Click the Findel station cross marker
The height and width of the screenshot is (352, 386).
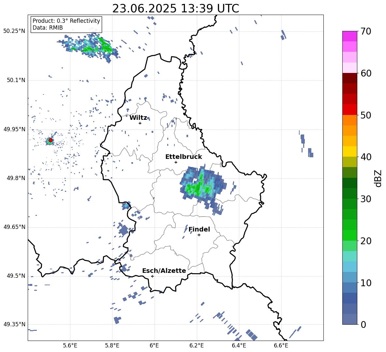tap(199, 235)
